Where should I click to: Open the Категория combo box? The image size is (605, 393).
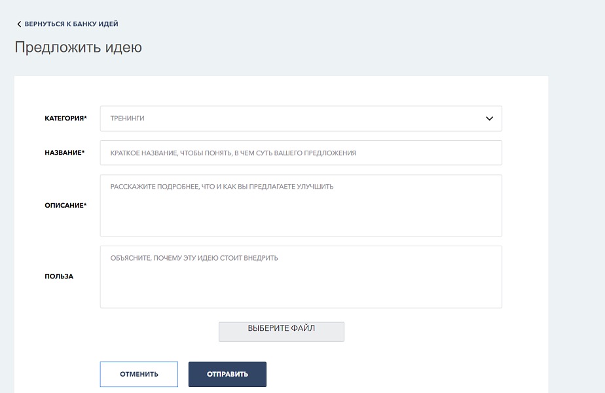tap(301, 119)
